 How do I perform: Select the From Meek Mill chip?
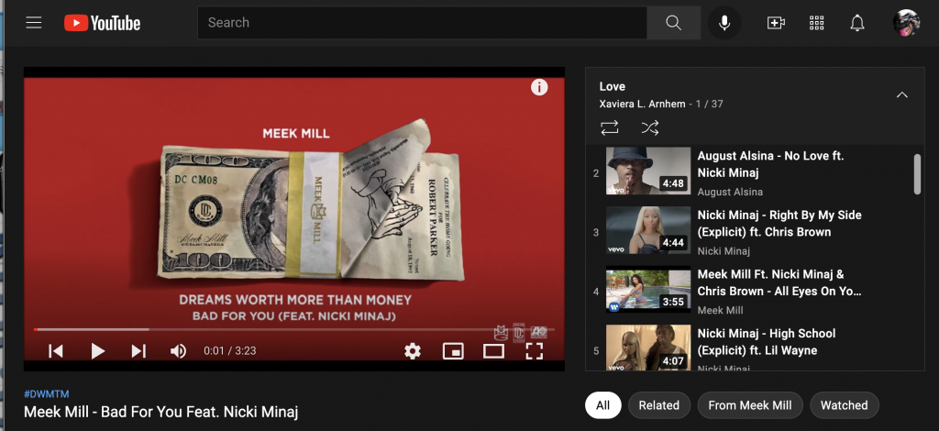click(750, 405)
